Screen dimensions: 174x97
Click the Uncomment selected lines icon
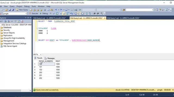pos(90,13)
